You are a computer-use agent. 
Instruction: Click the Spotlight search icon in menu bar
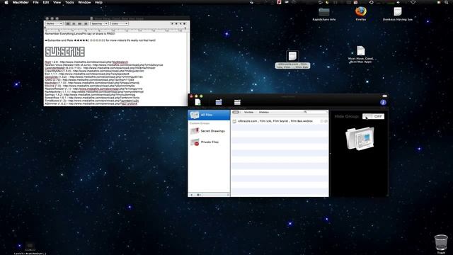pos(447,2)
